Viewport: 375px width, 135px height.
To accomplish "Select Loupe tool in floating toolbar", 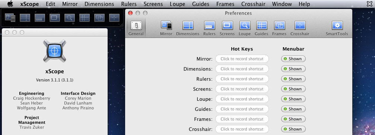I will 70,18.
